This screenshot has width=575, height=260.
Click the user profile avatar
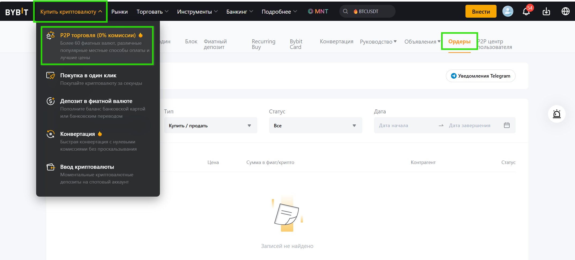pos(508,12)
